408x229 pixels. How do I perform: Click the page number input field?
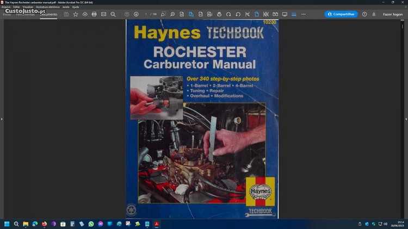tap(146, 14)
